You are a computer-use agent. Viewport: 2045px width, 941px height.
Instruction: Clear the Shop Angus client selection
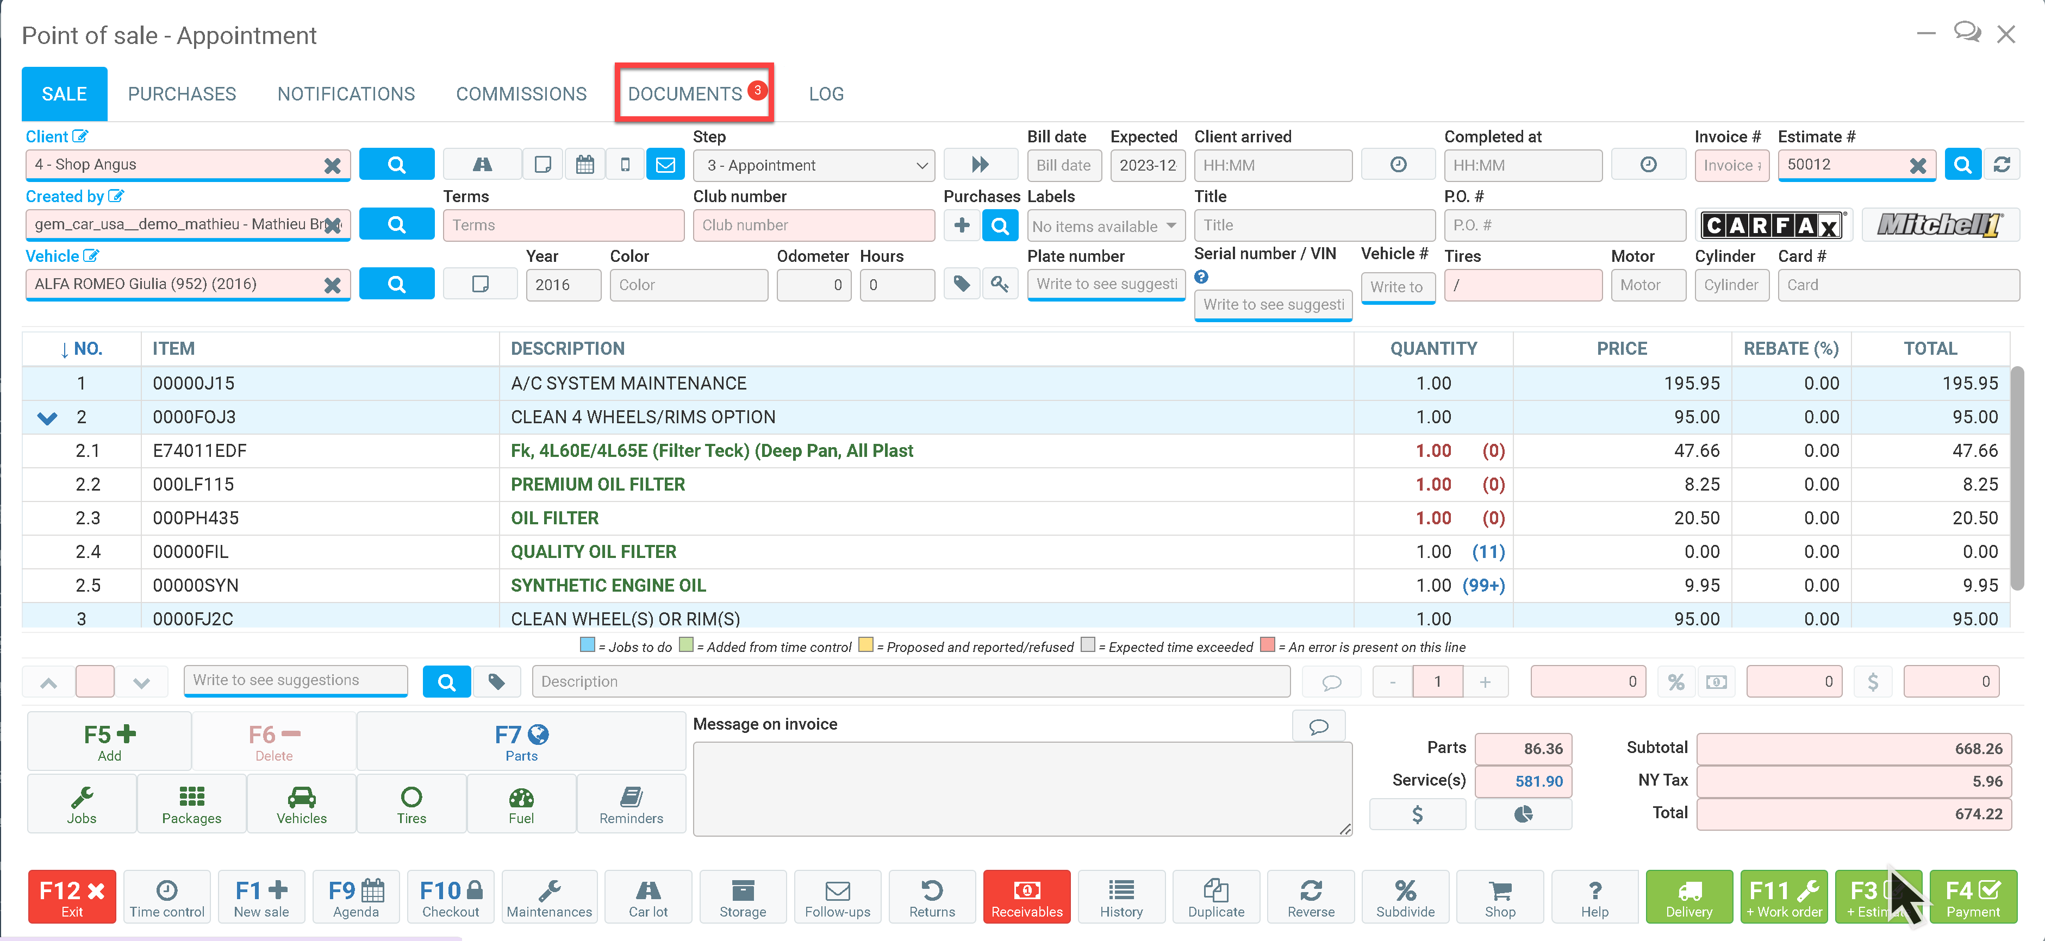click(332, 165)
